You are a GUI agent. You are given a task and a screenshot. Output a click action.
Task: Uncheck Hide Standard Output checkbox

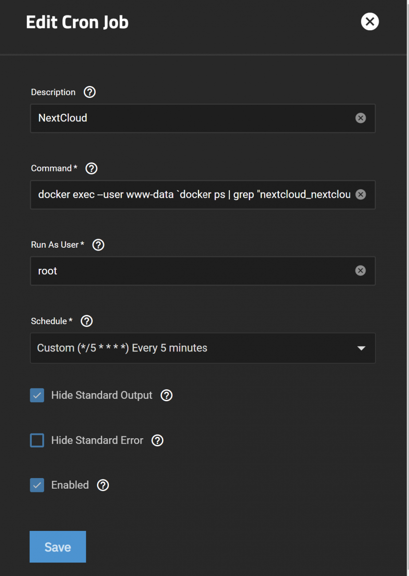(x=37, y=395)
